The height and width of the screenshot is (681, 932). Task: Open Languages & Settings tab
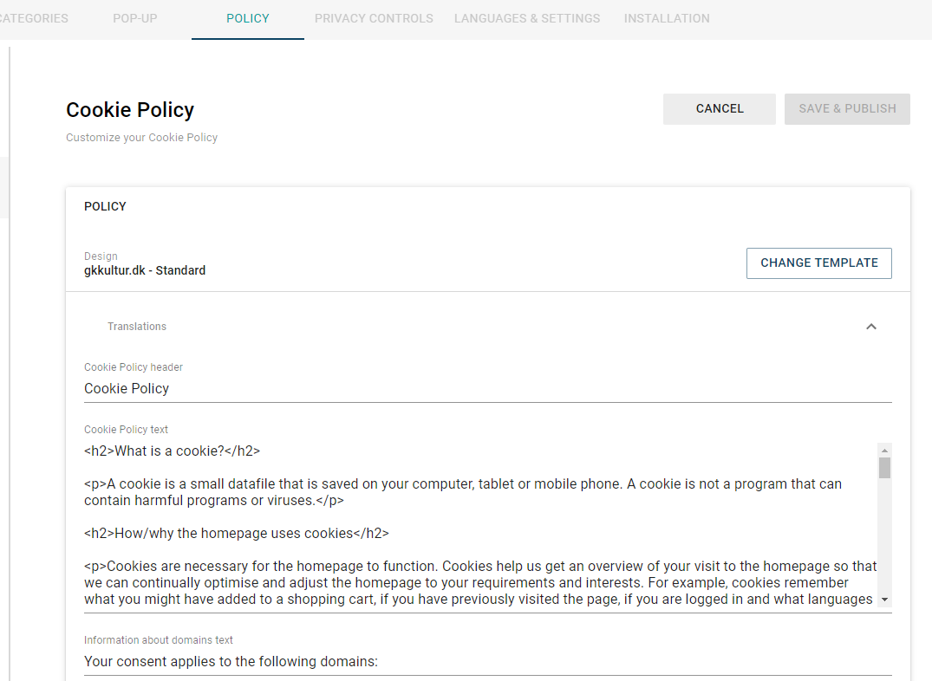(x=527, y=18)
